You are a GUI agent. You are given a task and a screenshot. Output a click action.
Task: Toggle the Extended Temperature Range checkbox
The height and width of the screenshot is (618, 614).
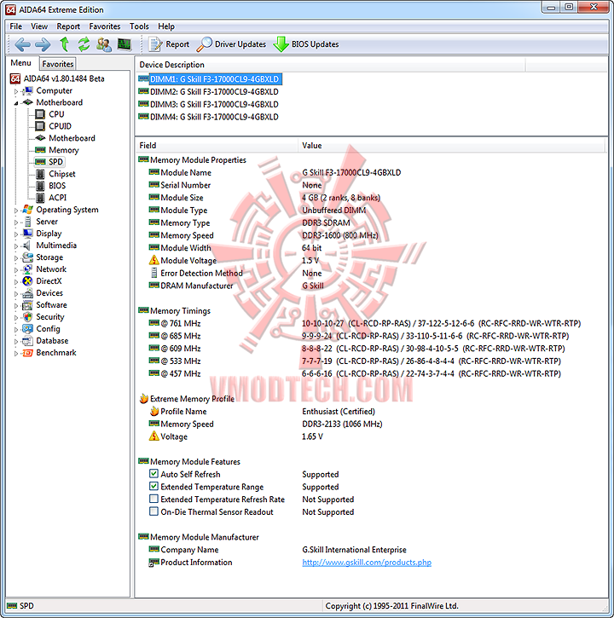pyautogui.click(x=153, y=487)
